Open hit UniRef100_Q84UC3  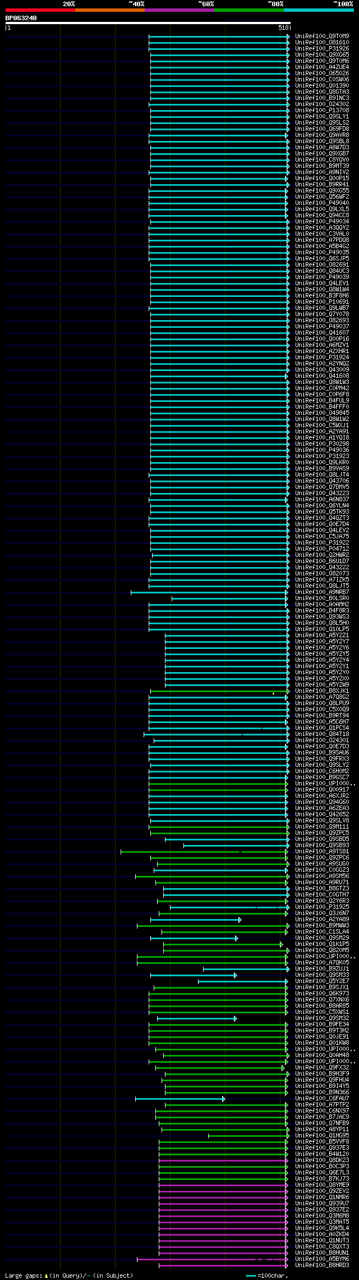[x=322, y=271]
